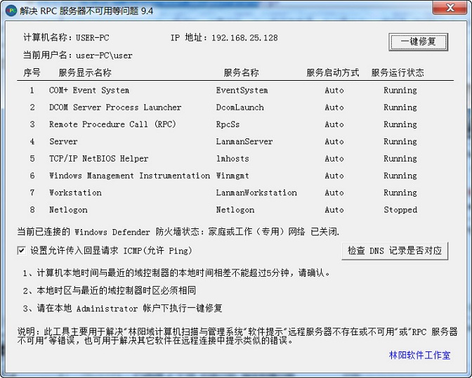This screenshot has width=472, height=378.
Task: Click Auto startup type of Netlogon
Action: (334, 209)
